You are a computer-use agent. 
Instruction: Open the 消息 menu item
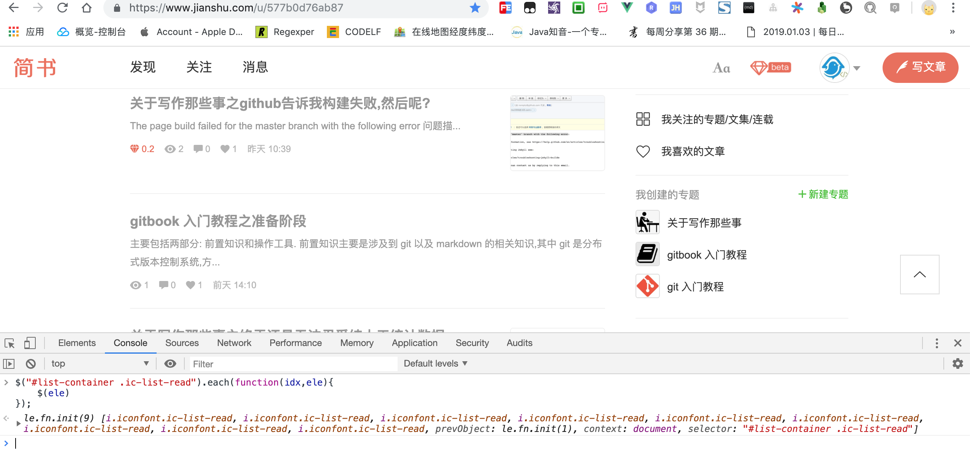(255, 67)
